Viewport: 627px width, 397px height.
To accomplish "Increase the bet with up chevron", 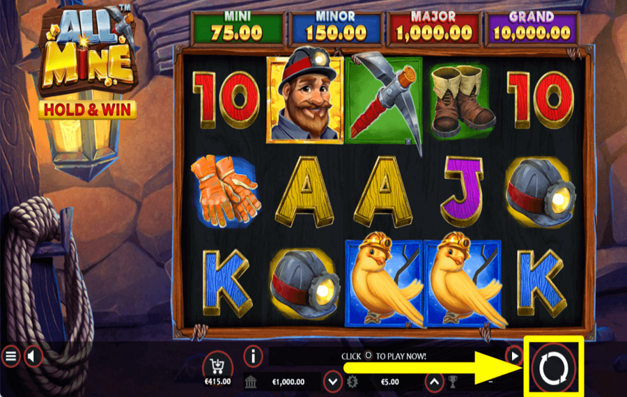I will [435, 382].
